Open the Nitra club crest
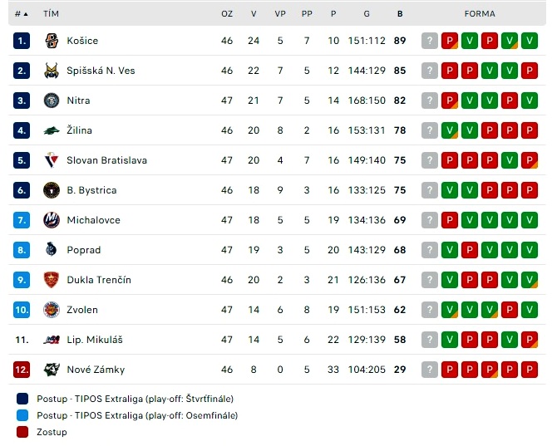This screenshot has height=446, width=552. coord(52,100)
